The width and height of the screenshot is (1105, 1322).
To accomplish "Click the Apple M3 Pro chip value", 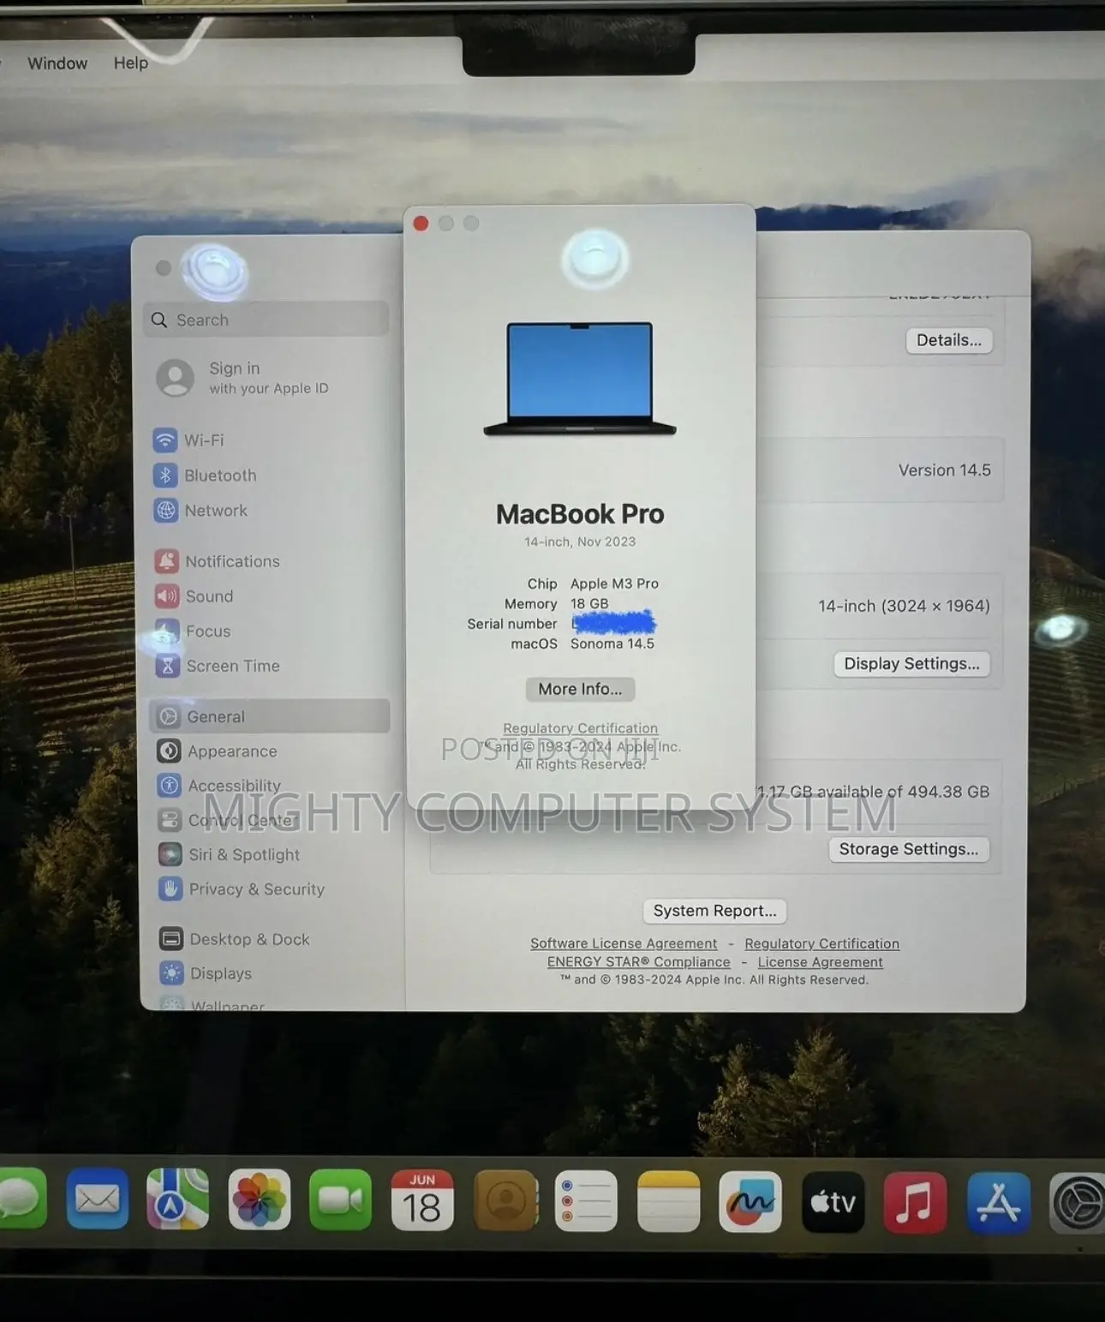I will (x=614, y=583).
